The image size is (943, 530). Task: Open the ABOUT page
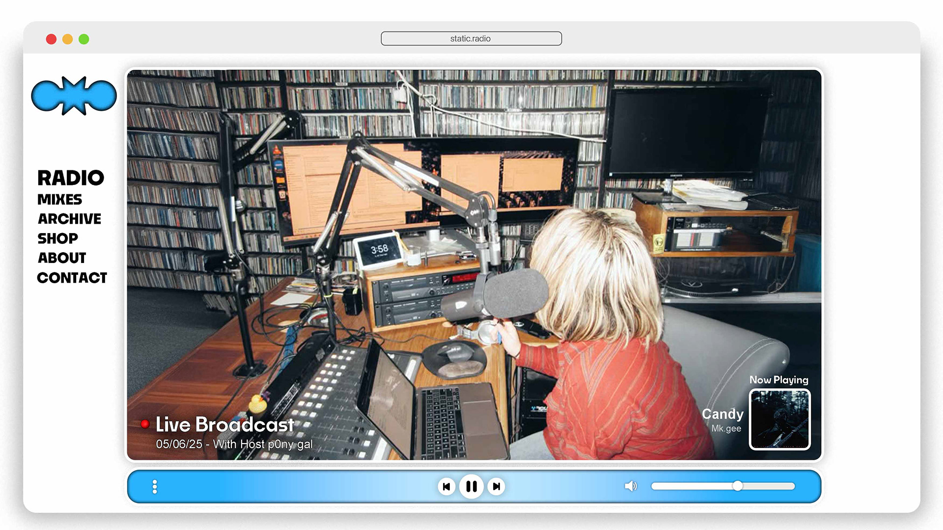click(62, 258)
